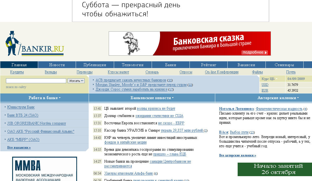Go to the Технологии tab
The image size is (312, 181).
[x=133, y=65]
